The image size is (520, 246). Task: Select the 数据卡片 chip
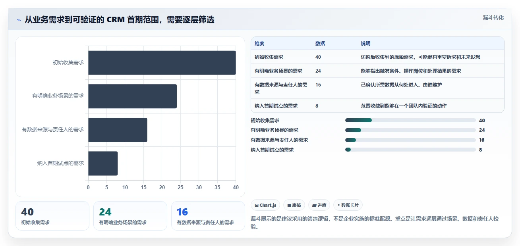pos(348,205)
